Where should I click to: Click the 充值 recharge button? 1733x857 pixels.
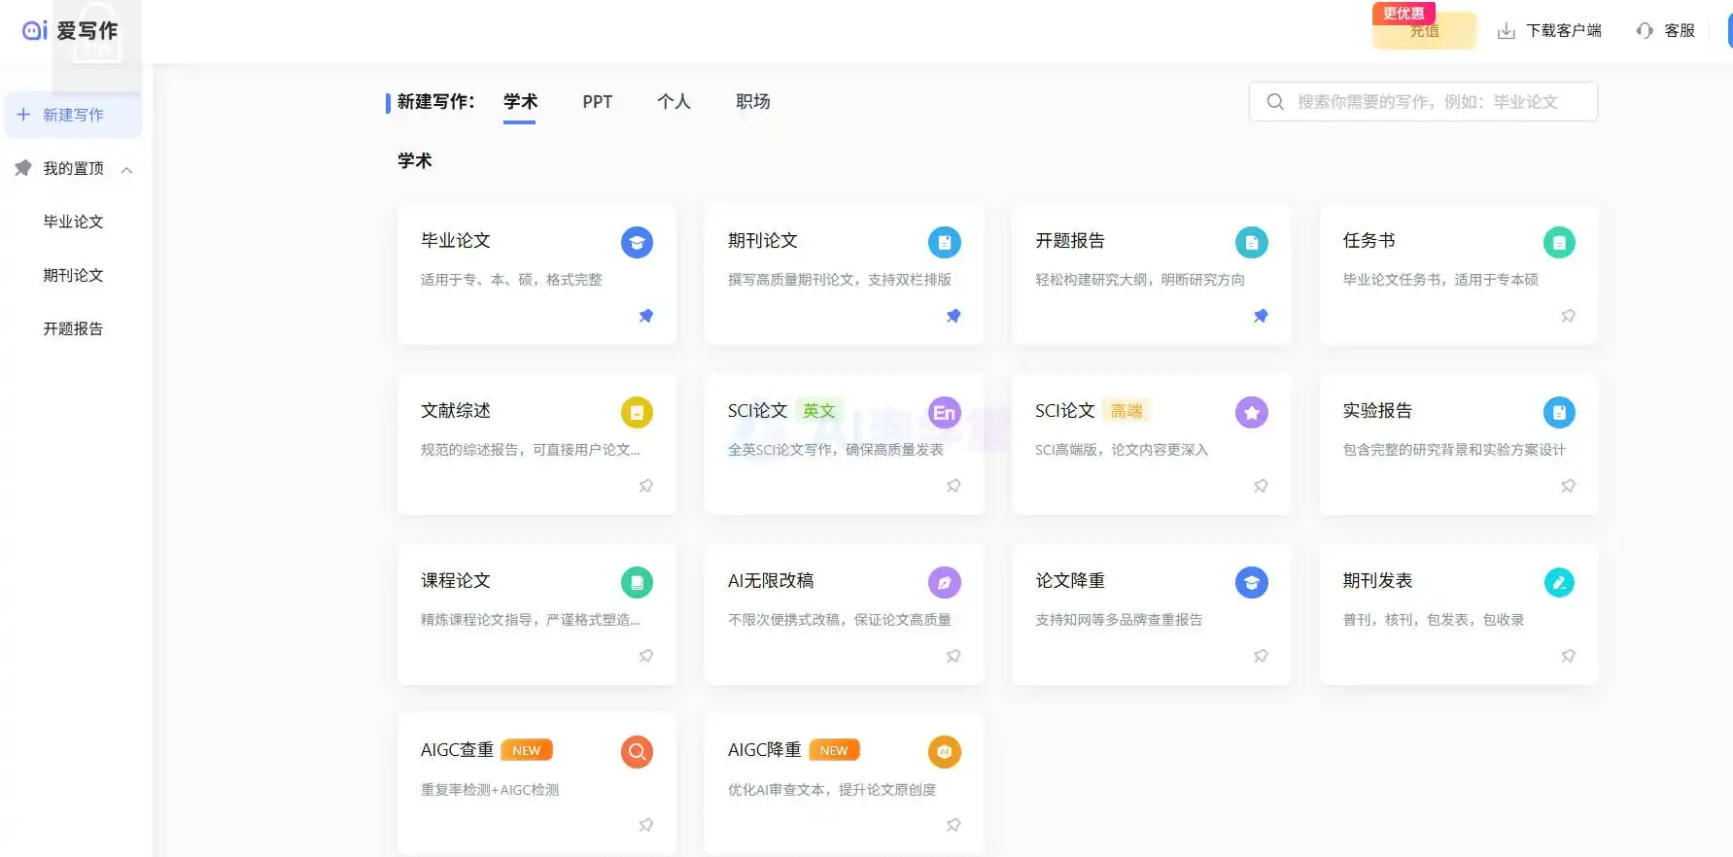coord(1424,31)
